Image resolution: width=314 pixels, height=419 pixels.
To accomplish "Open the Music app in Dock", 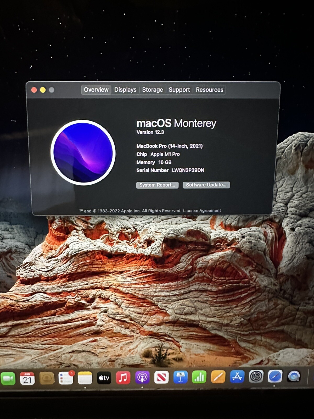I will click(123, 377).
